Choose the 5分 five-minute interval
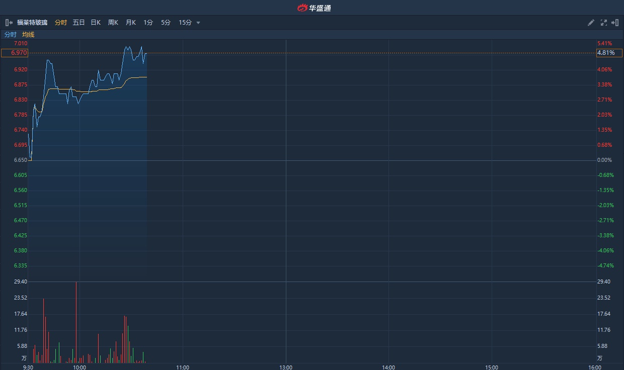 (166, 23)
